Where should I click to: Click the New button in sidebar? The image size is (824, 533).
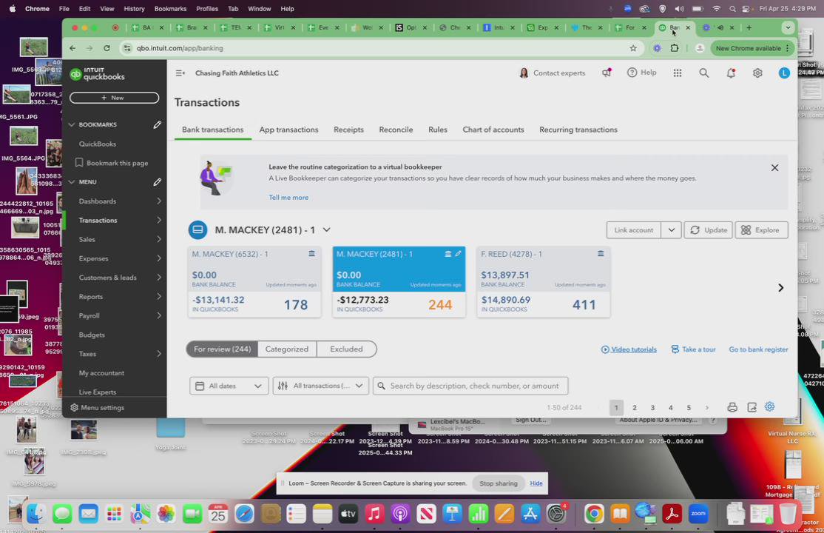[114, 98]
